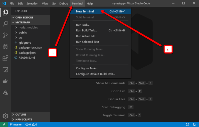Open the Extensions view icon
Image resolution: width=199 pixels, height=127 pixels.
[x=5, y=58]
